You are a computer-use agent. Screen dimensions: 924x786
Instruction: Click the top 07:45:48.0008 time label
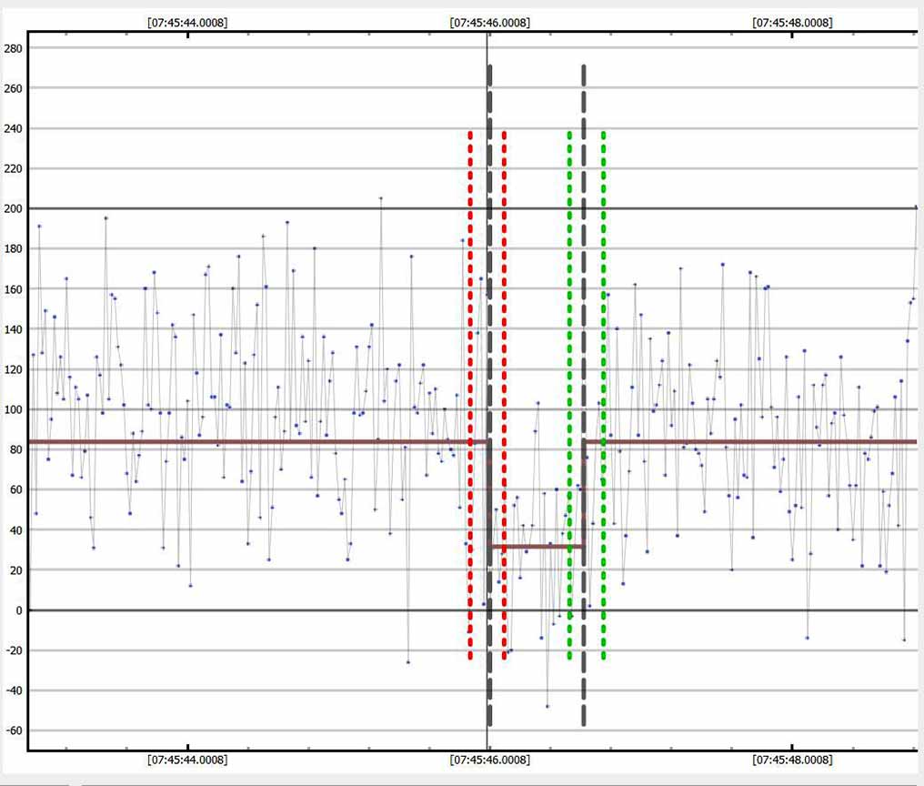coord(792,23)
